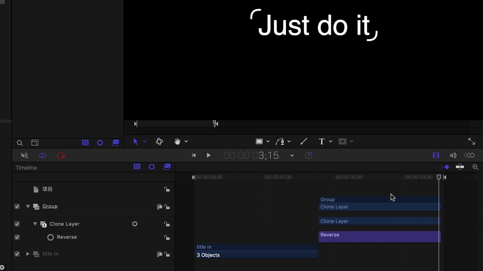Collapse the Clone Layer disclosure triangle
This screenshot has height=271, width=483.
coord(35,224)
